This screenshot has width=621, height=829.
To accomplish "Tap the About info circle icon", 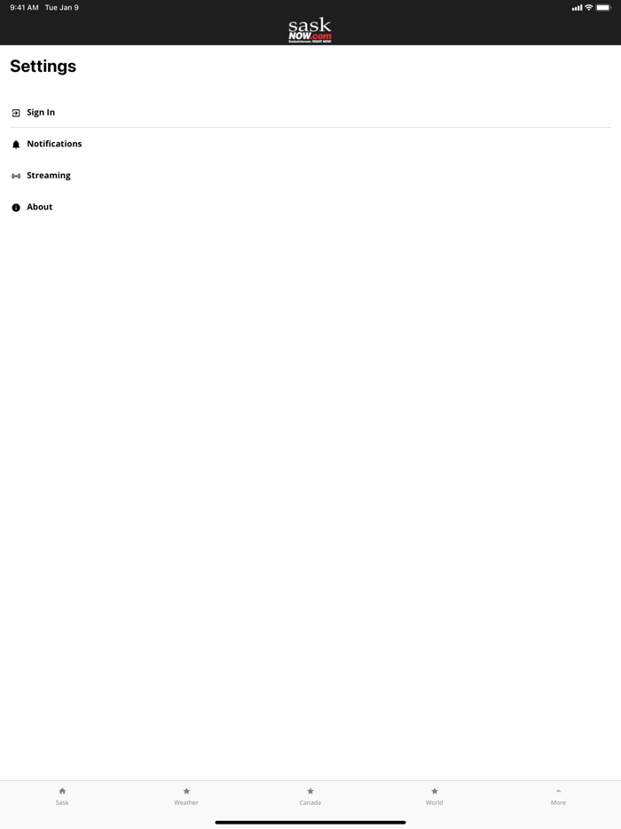I will pyautogui.click(x=16, y=208).
